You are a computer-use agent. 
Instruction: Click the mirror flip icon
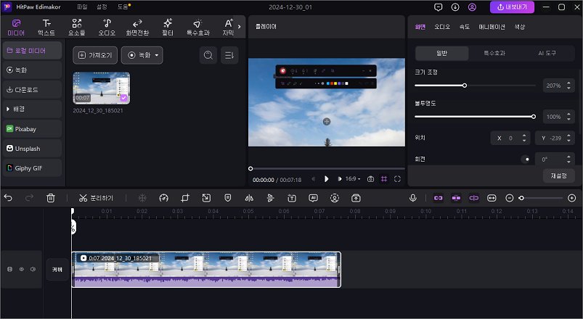click(x=249, y=198)
